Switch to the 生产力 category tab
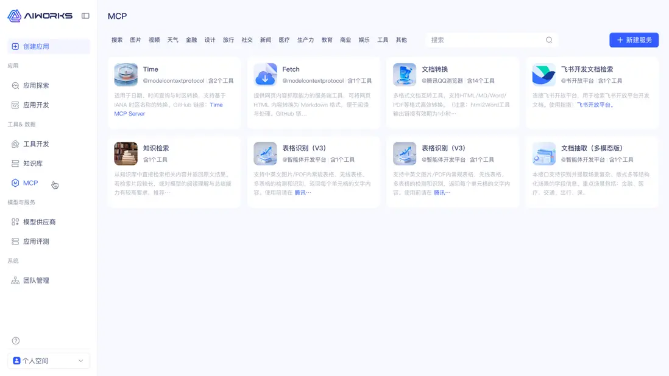 click(305, 40)
